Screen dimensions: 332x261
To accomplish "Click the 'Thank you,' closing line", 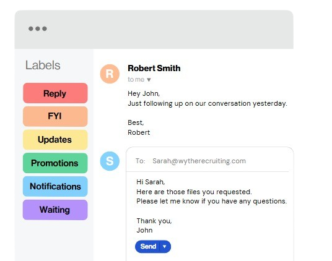I will (x=154, y=221).
